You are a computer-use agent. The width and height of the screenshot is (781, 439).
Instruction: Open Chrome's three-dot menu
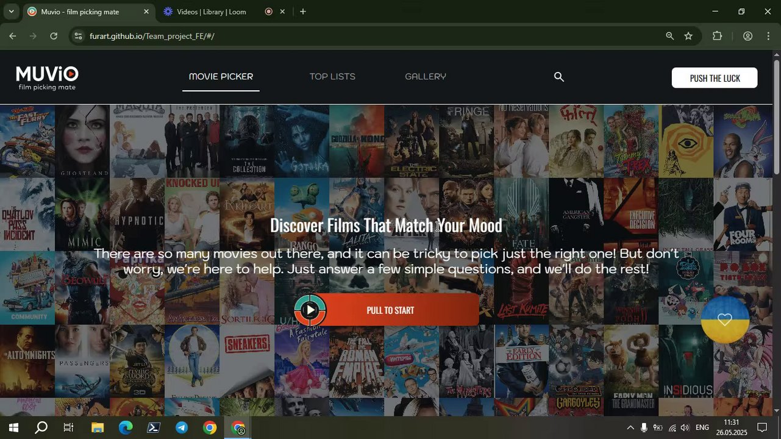pyautogui.click(x=769, y=36)
